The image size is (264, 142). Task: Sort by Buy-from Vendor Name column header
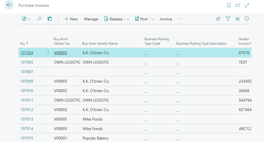100,44
